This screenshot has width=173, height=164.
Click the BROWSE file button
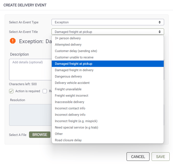click(40, 135)
